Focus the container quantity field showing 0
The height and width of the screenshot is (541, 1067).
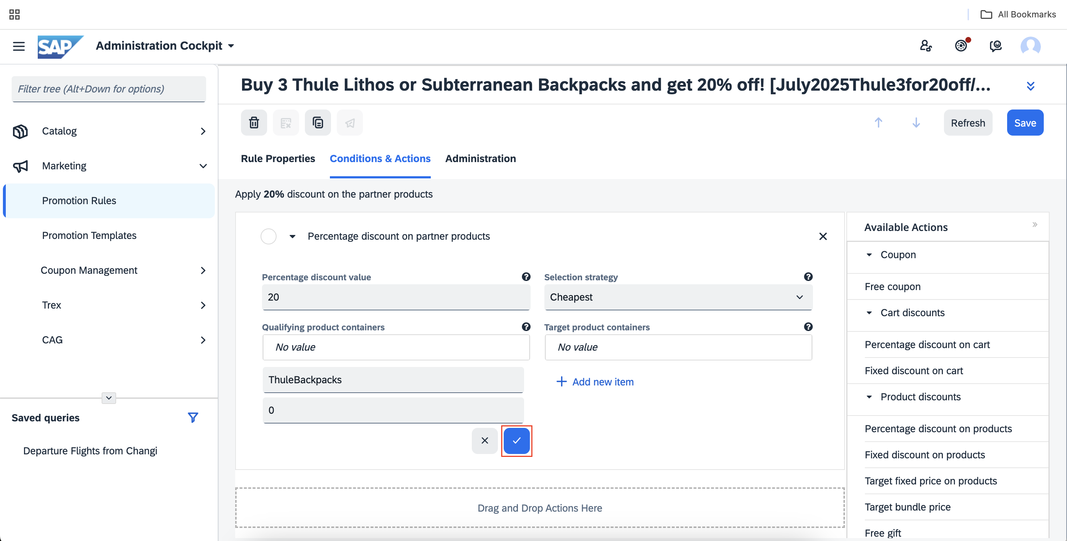click(x=393, y=410)
